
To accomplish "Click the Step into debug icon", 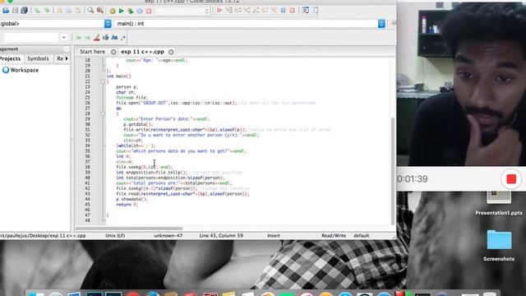I will [x=247, y=11].
